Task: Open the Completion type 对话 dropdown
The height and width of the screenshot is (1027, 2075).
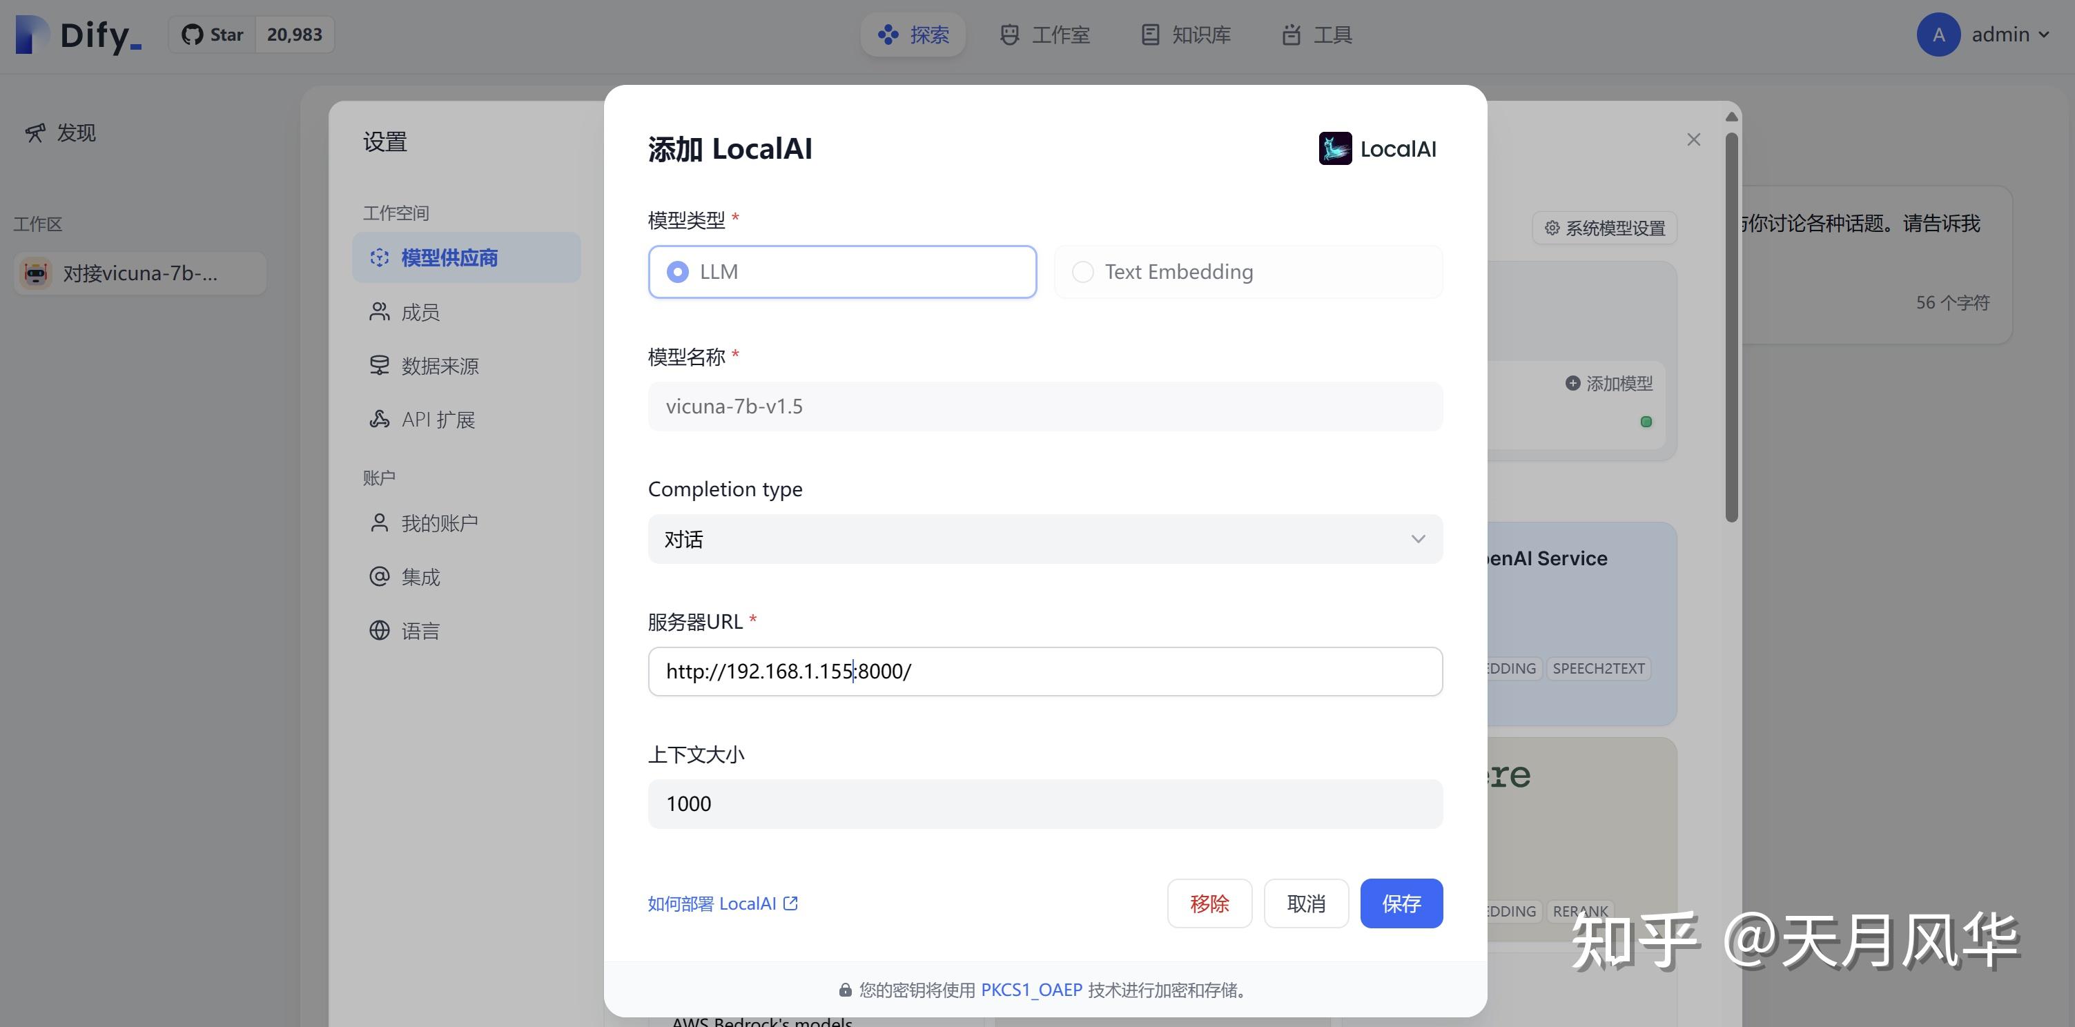Action: coord(1045,539)
